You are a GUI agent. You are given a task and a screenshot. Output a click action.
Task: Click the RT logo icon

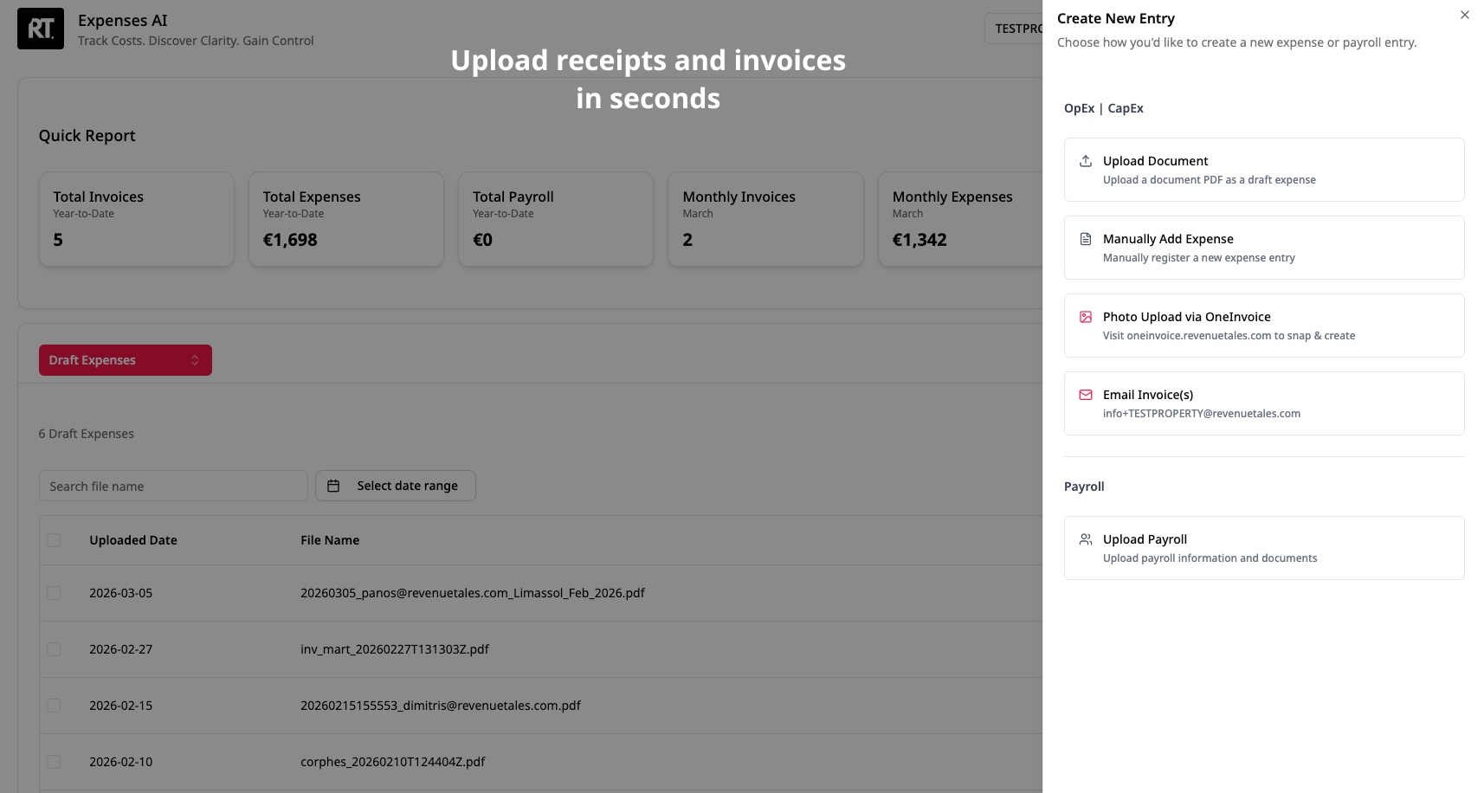click(41, 29)
